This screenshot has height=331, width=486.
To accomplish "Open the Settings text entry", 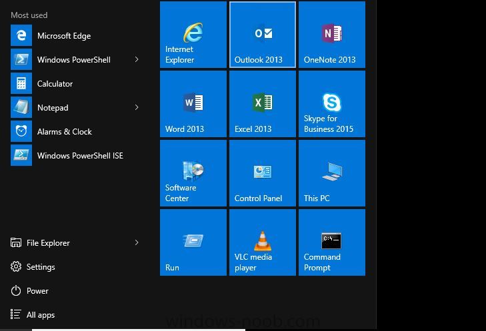I will [x=41, y=267].
